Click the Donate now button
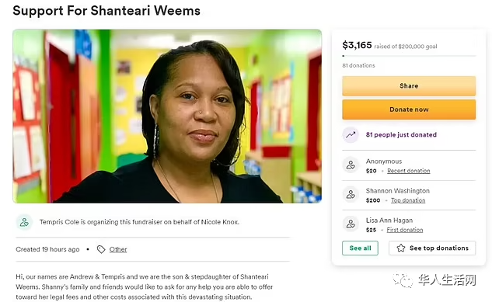This screenshot has width=492, height=302. point(409,109)
